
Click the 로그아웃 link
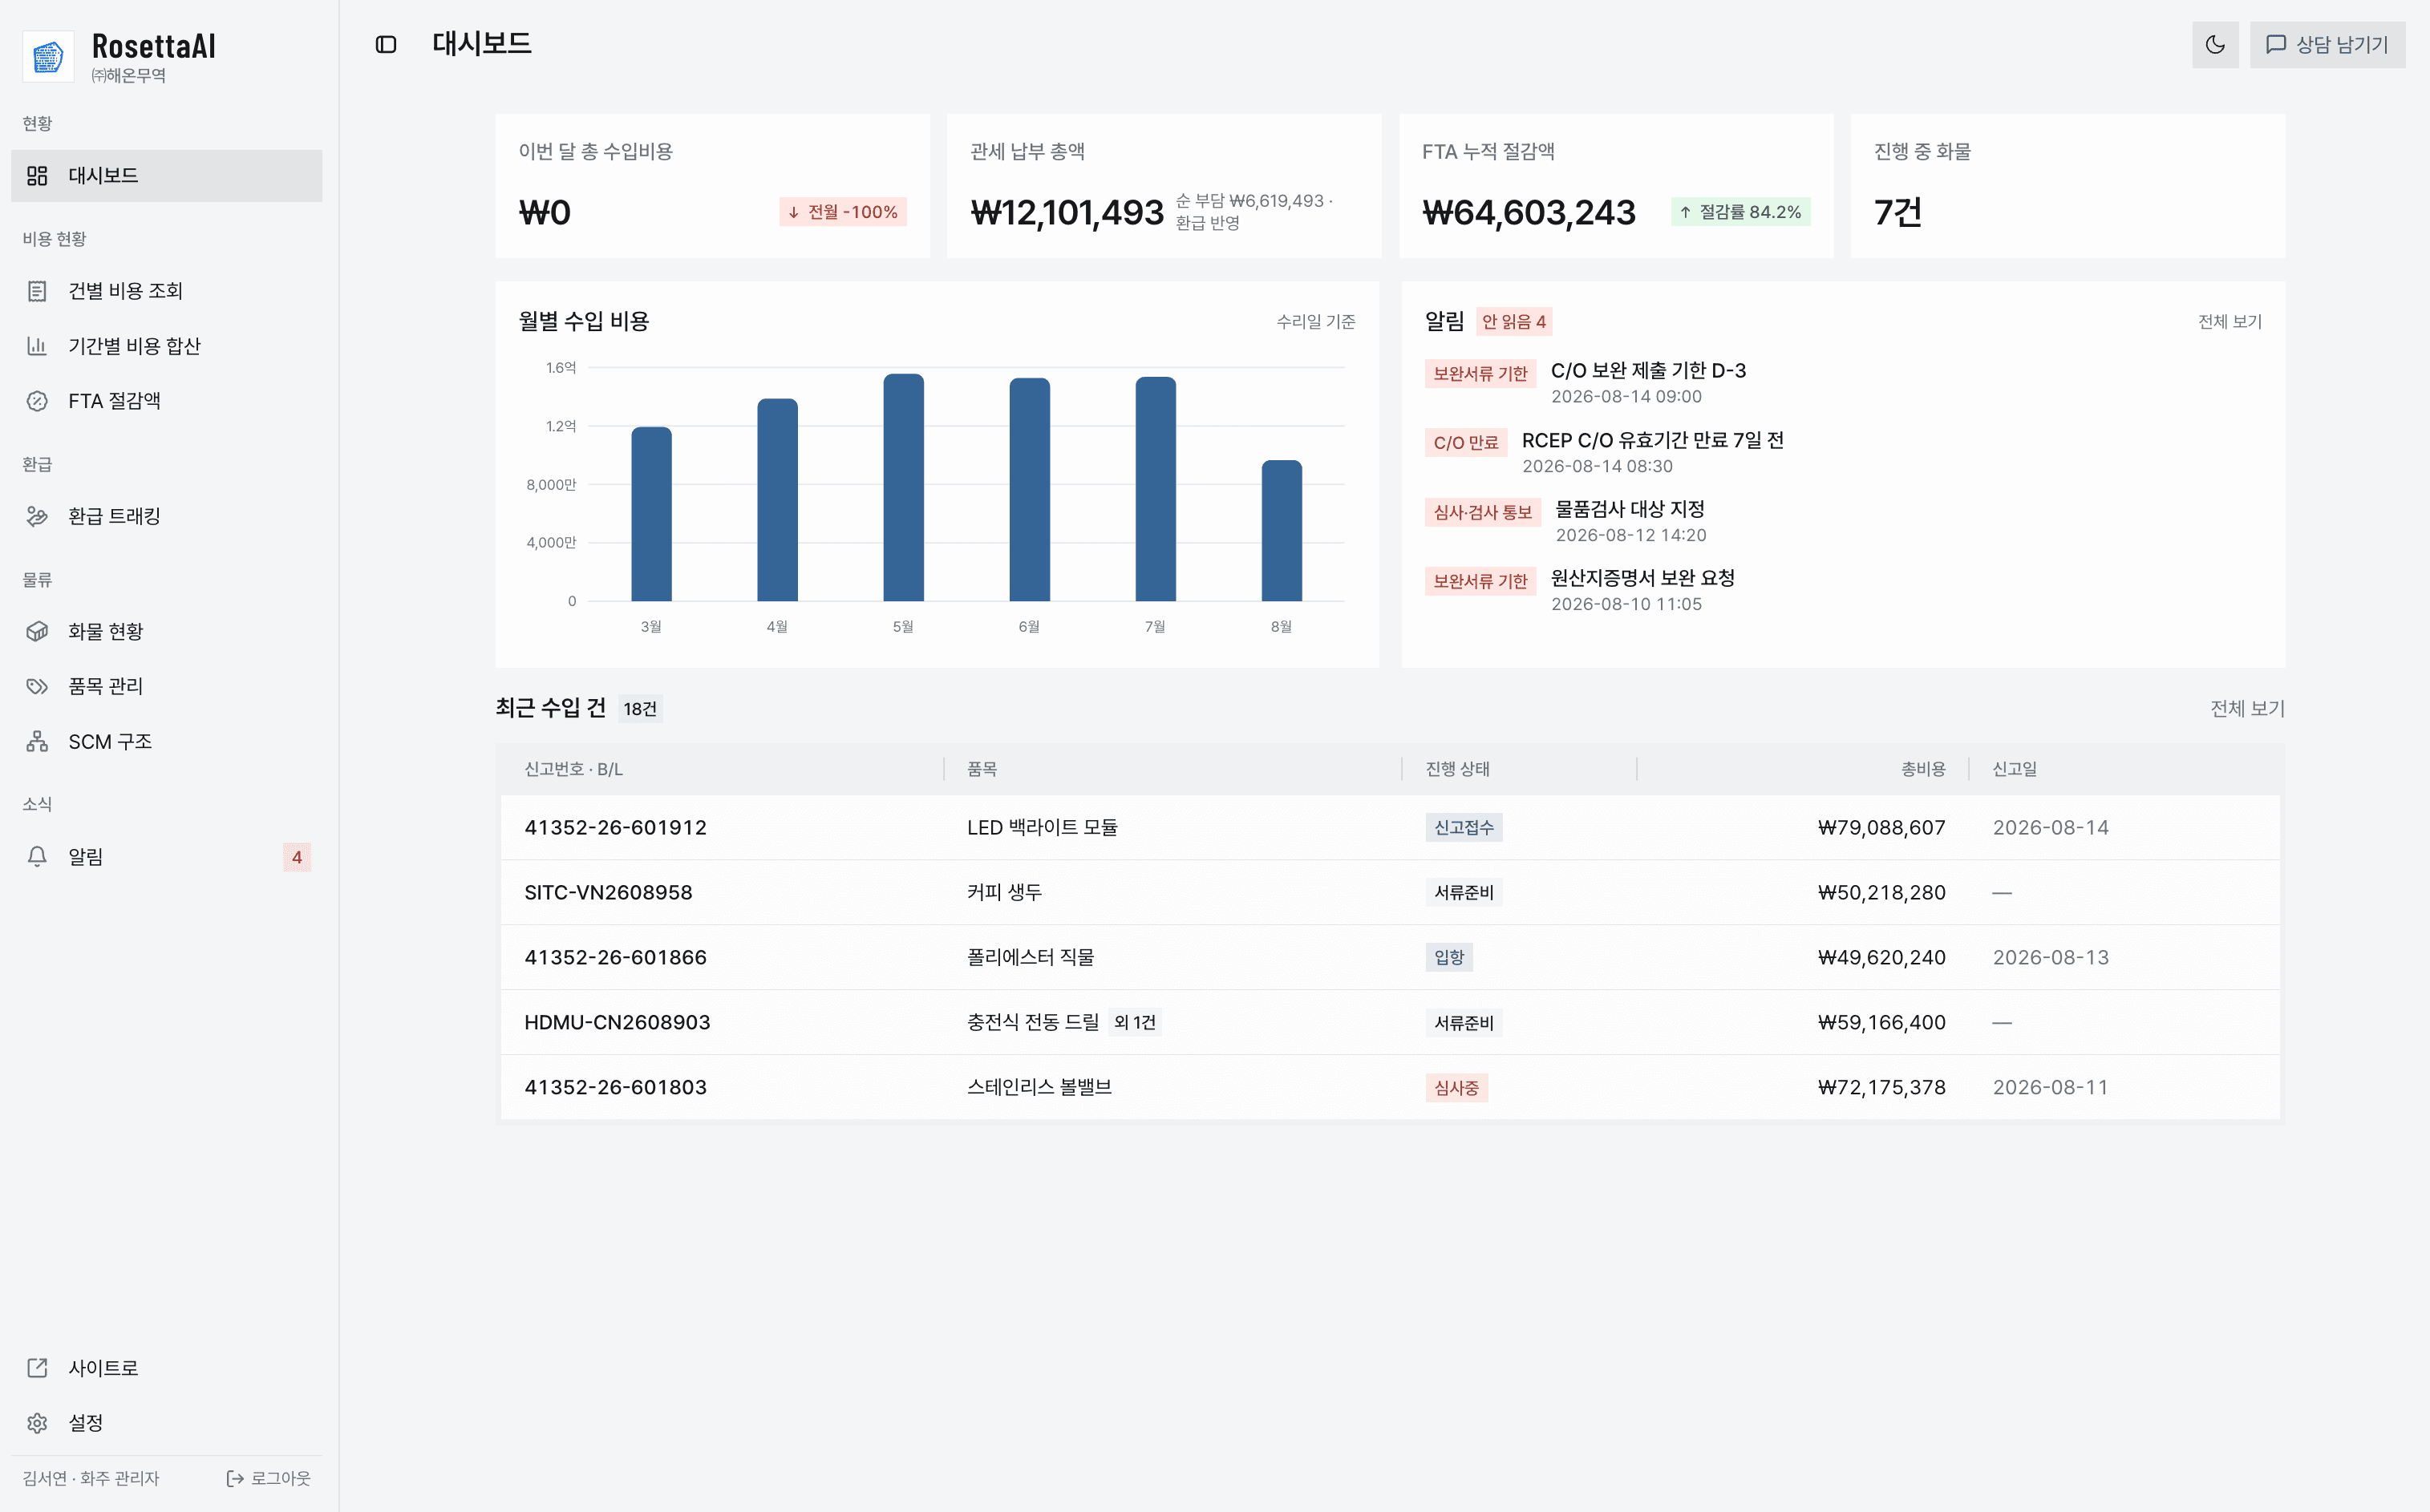[x=268, y=1478]
